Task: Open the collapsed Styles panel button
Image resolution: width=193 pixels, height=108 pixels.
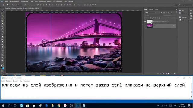Action: click(x=182, y=20)
